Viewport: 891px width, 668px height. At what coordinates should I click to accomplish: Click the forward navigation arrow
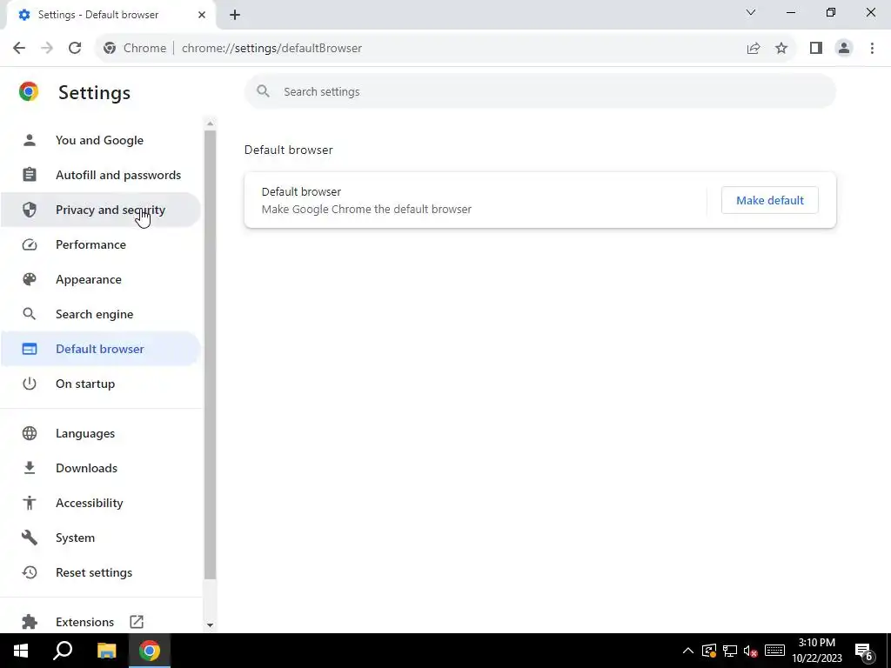click(x=47, y=49)
